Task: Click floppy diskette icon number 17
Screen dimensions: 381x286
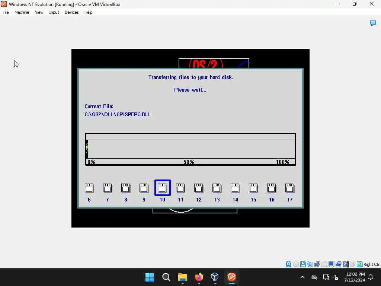Action: point(289,188)
